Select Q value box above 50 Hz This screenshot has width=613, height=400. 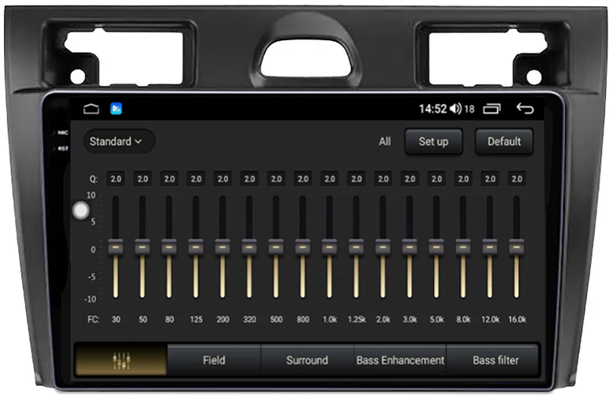(142, 179)
